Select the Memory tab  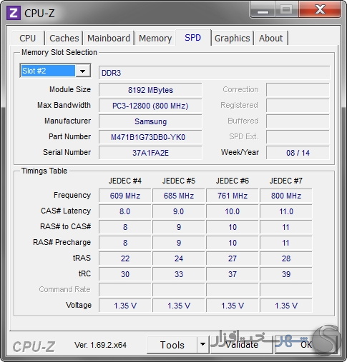pyautogui.click(x=155, y=38)
